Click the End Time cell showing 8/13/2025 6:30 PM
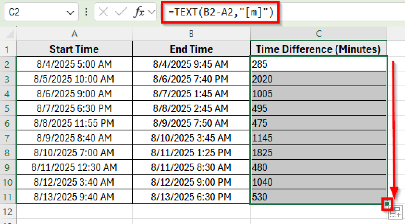This screenshot has height=224, width=405. (x=191, y=197)
